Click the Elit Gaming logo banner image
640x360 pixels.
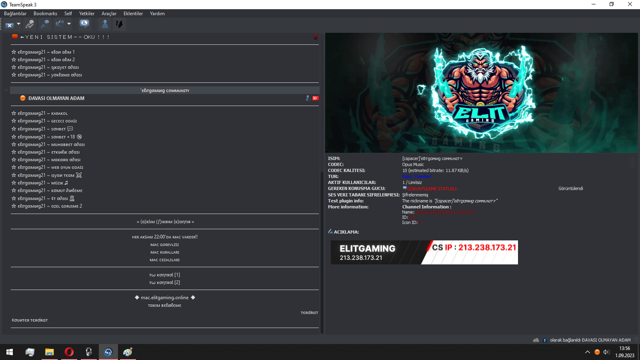coord(482,93)
